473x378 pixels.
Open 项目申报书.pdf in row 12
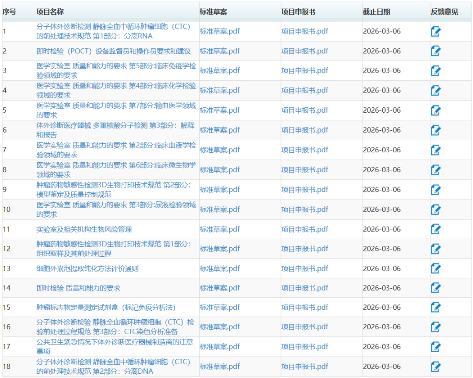(x=304, y=249)
